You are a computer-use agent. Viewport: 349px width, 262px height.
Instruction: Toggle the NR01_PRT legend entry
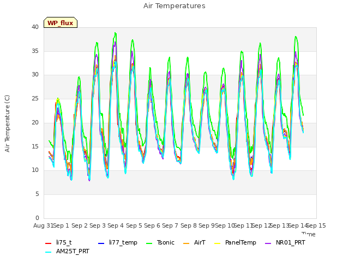[x=285, y=242]
